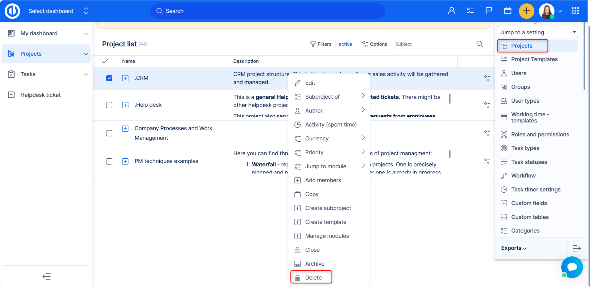
Task: Tick the .Help desk project checkbox
Action: (x=109, y=105)
